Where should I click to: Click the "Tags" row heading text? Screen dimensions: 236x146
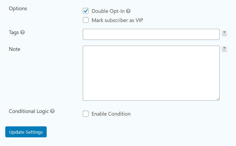click(14, 32)
